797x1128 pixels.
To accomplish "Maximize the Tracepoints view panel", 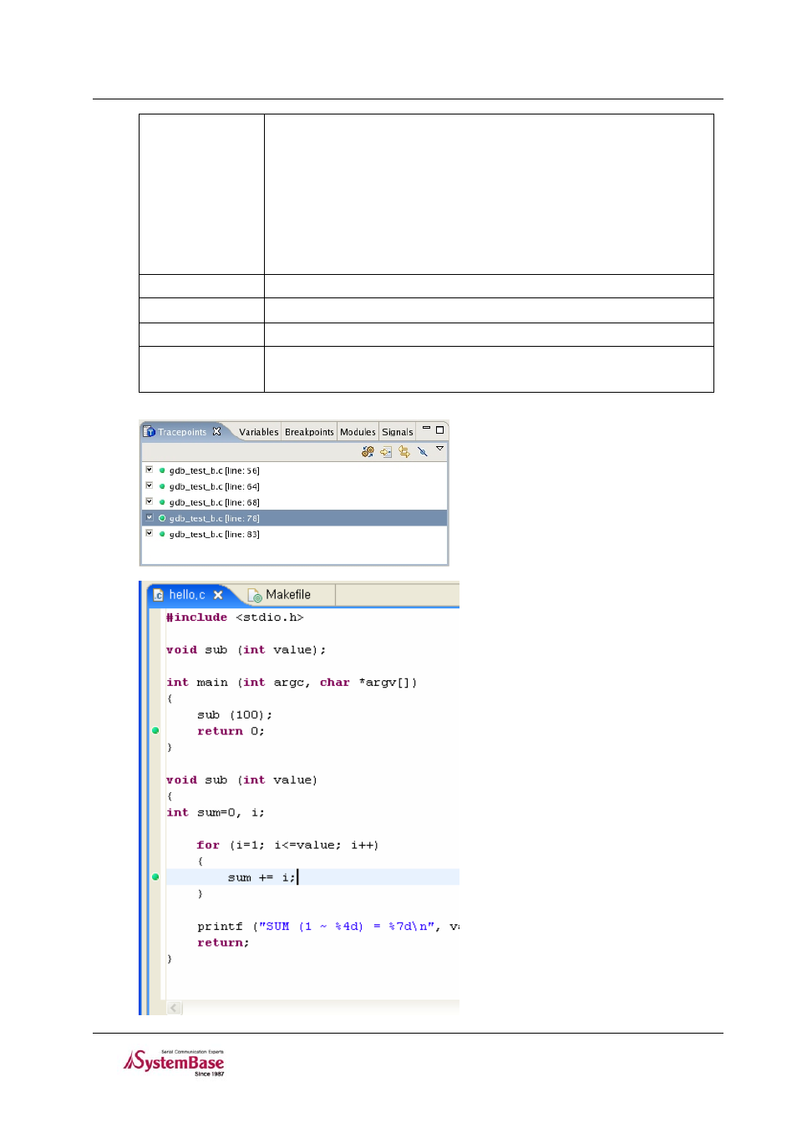I will tap(440, 429).
